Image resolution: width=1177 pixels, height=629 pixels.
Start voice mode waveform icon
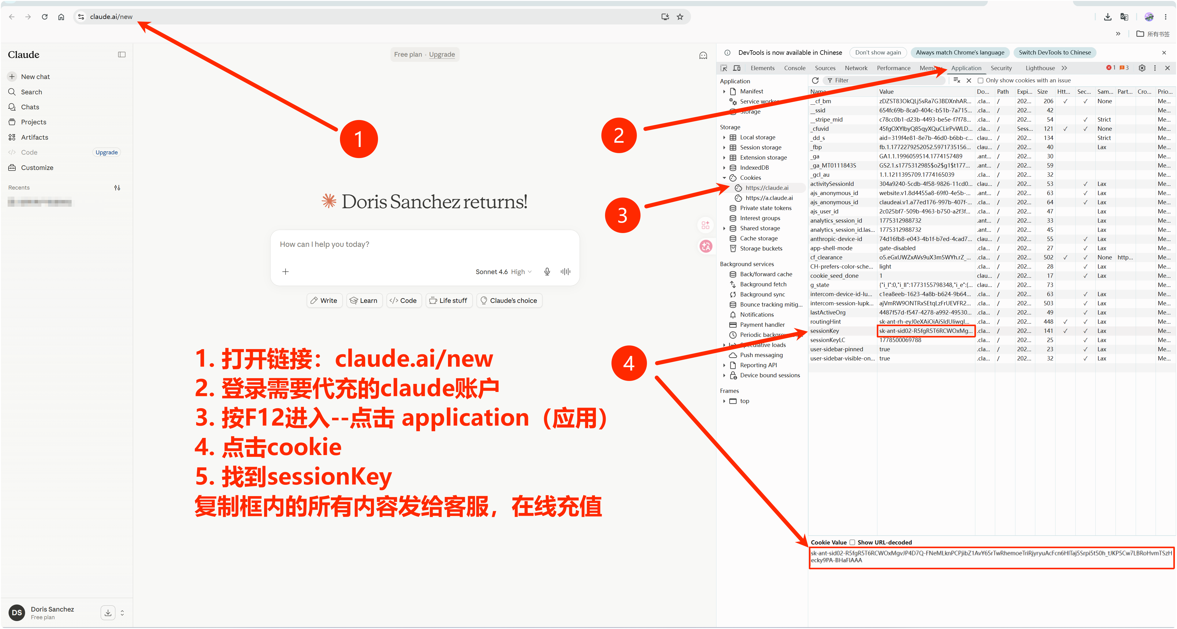click(x=565, y=272)
